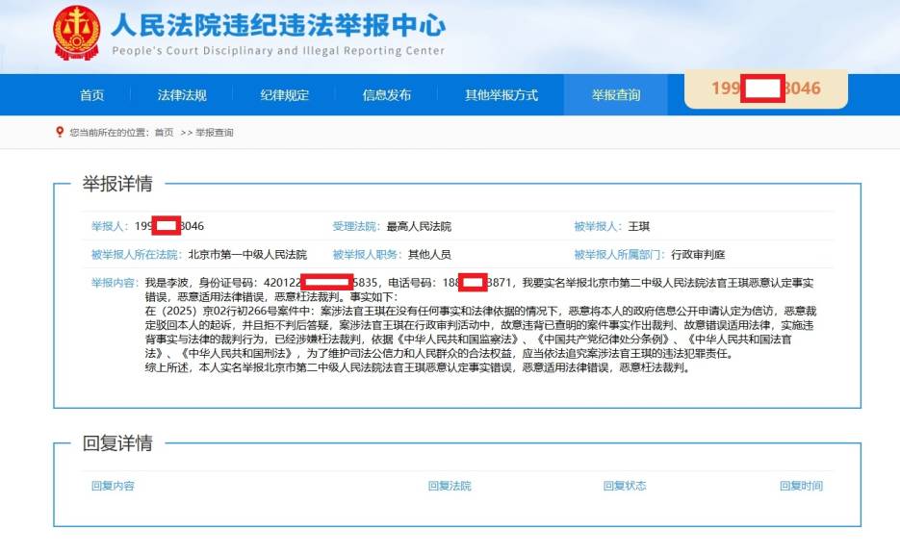
Task: Open the 法律法规 navigation item
Action: 183,94
